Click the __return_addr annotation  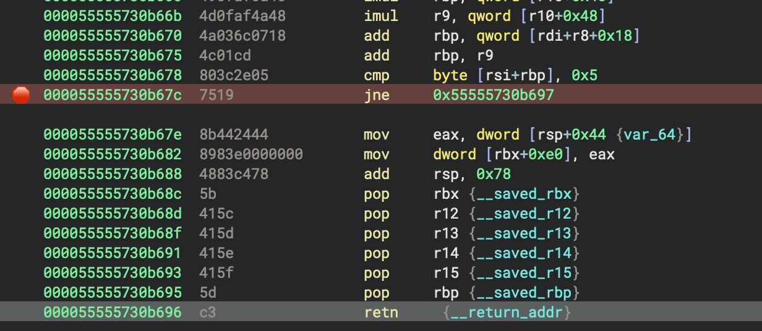pyautogui.click(x=507, y=312)
